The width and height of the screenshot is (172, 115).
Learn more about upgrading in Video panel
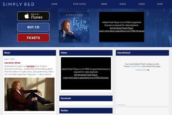tap(86, 78)
